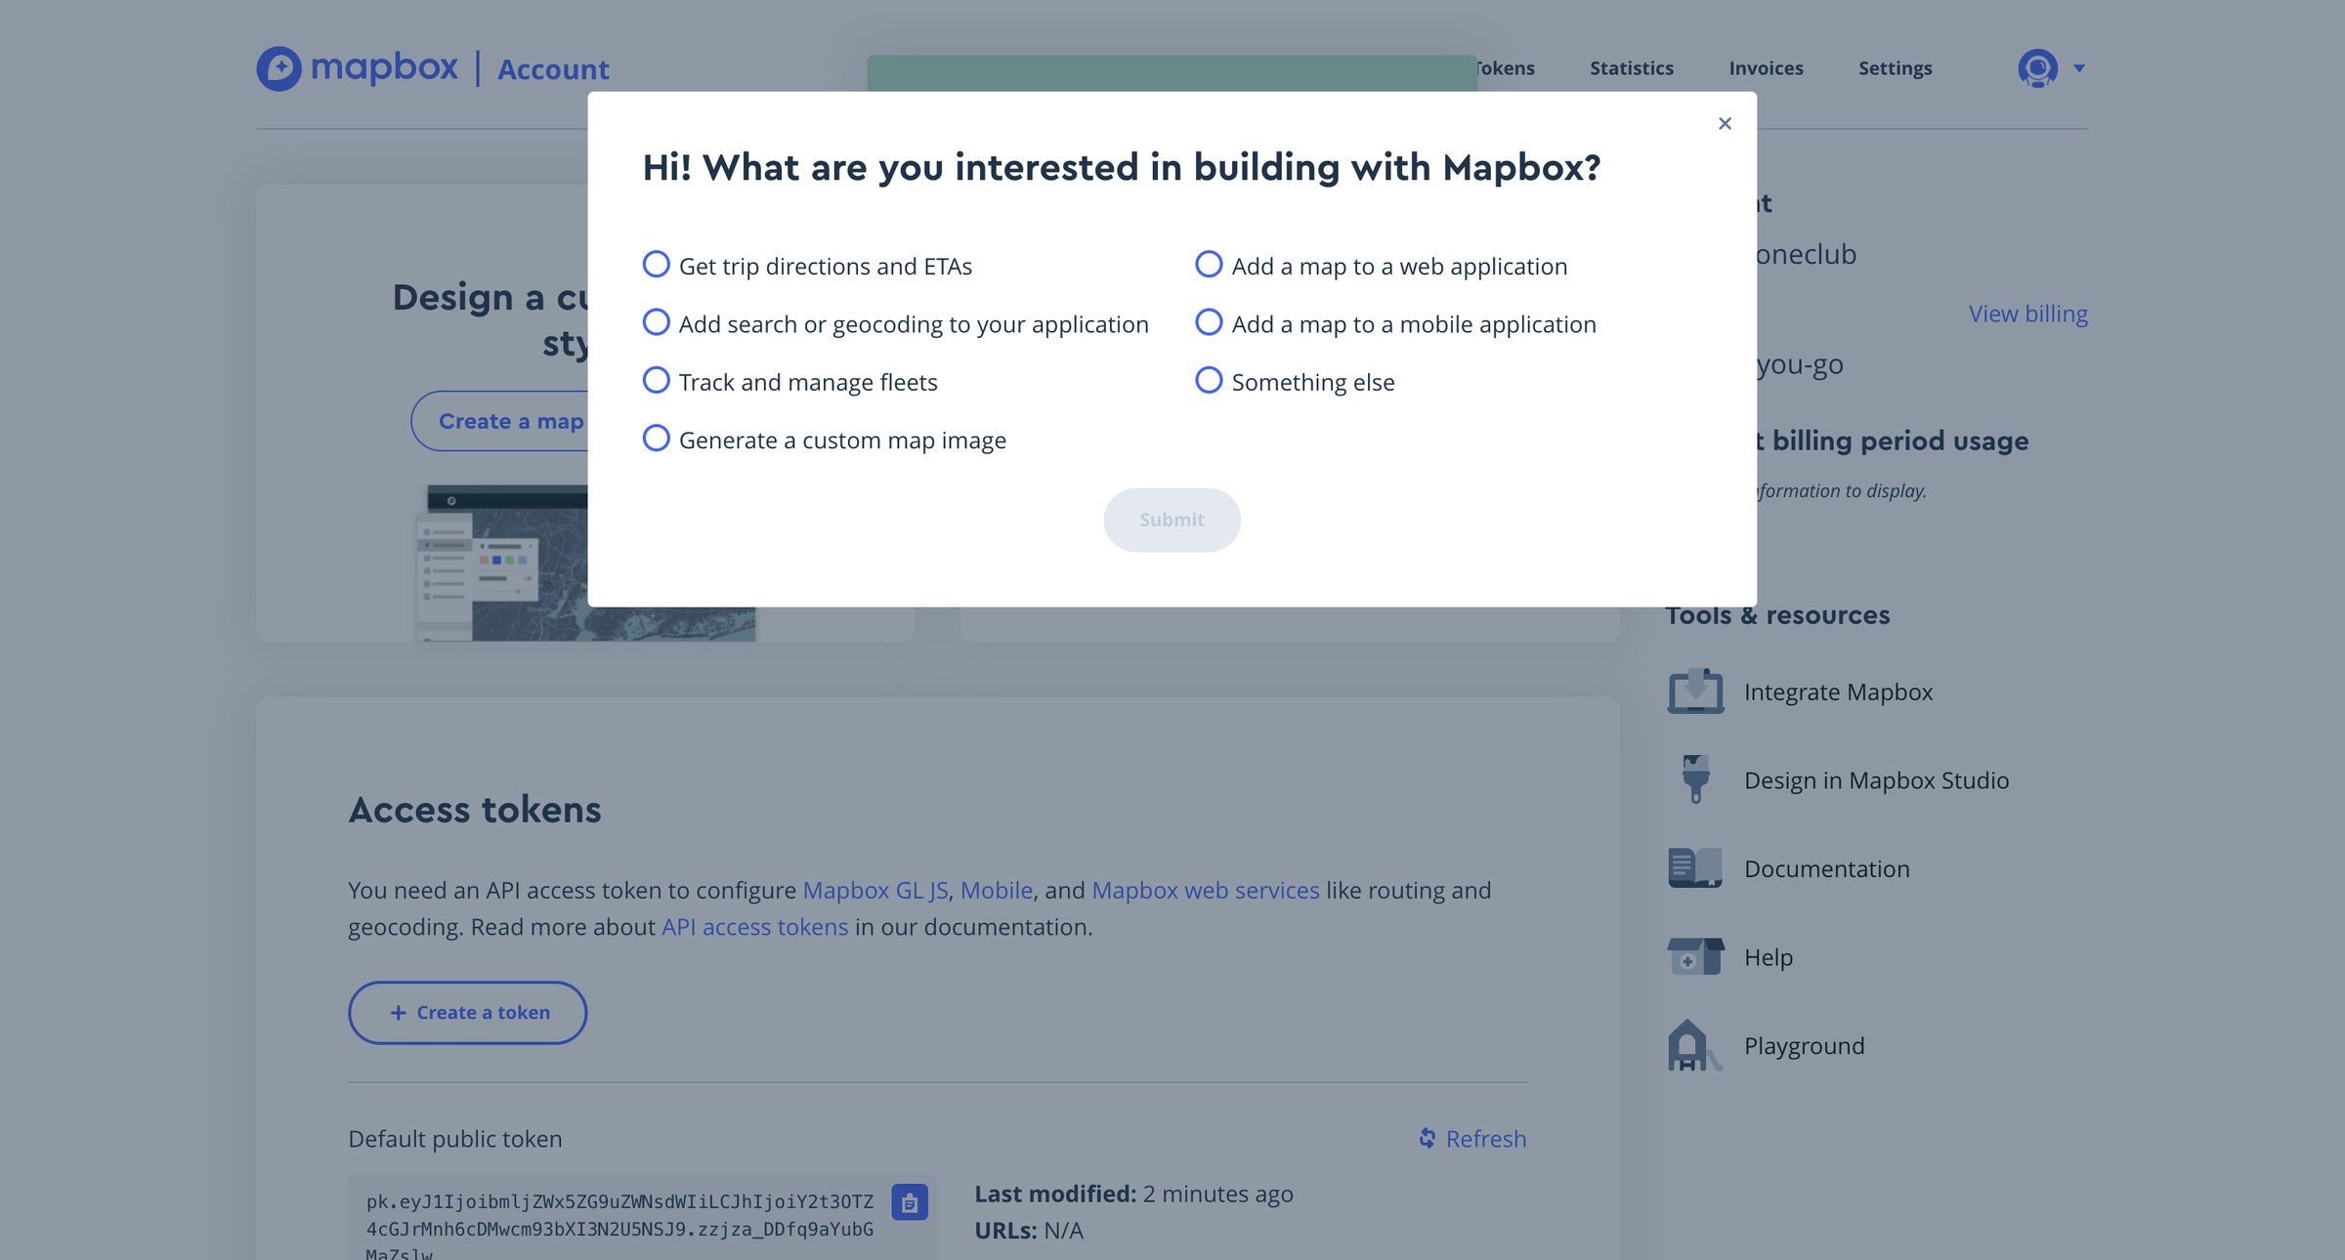The width and height of the screenshot is (2345, 1260).
Task: Close the Mapbox interest survey dialog
Action: (x=1725, y=123)
